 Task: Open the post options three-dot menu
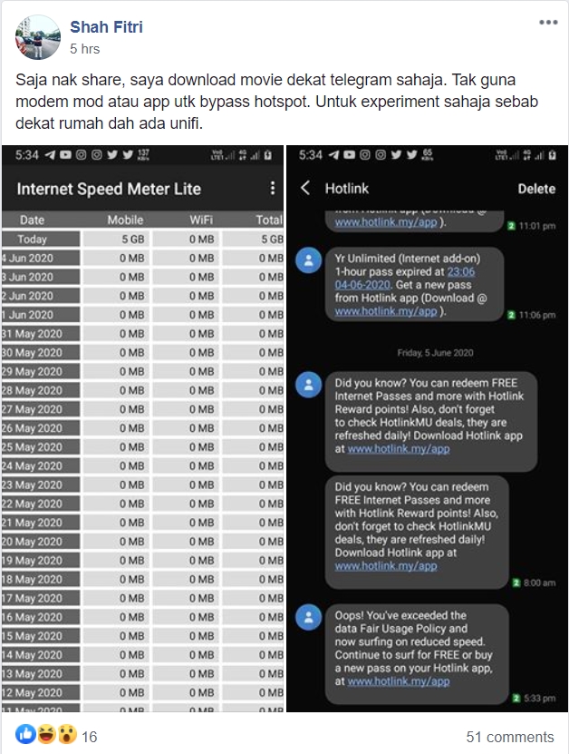pyautogui.click(x=548, y=23)
